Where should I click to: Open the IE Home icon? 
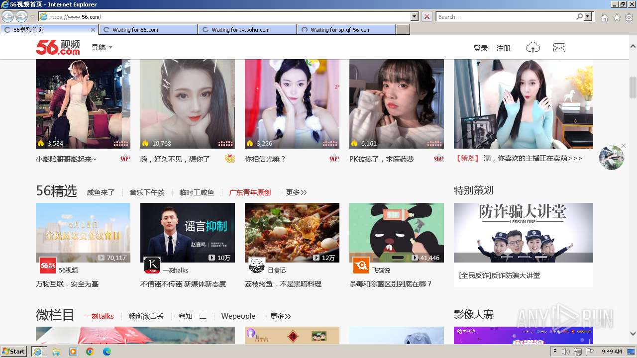pos(604,17)
